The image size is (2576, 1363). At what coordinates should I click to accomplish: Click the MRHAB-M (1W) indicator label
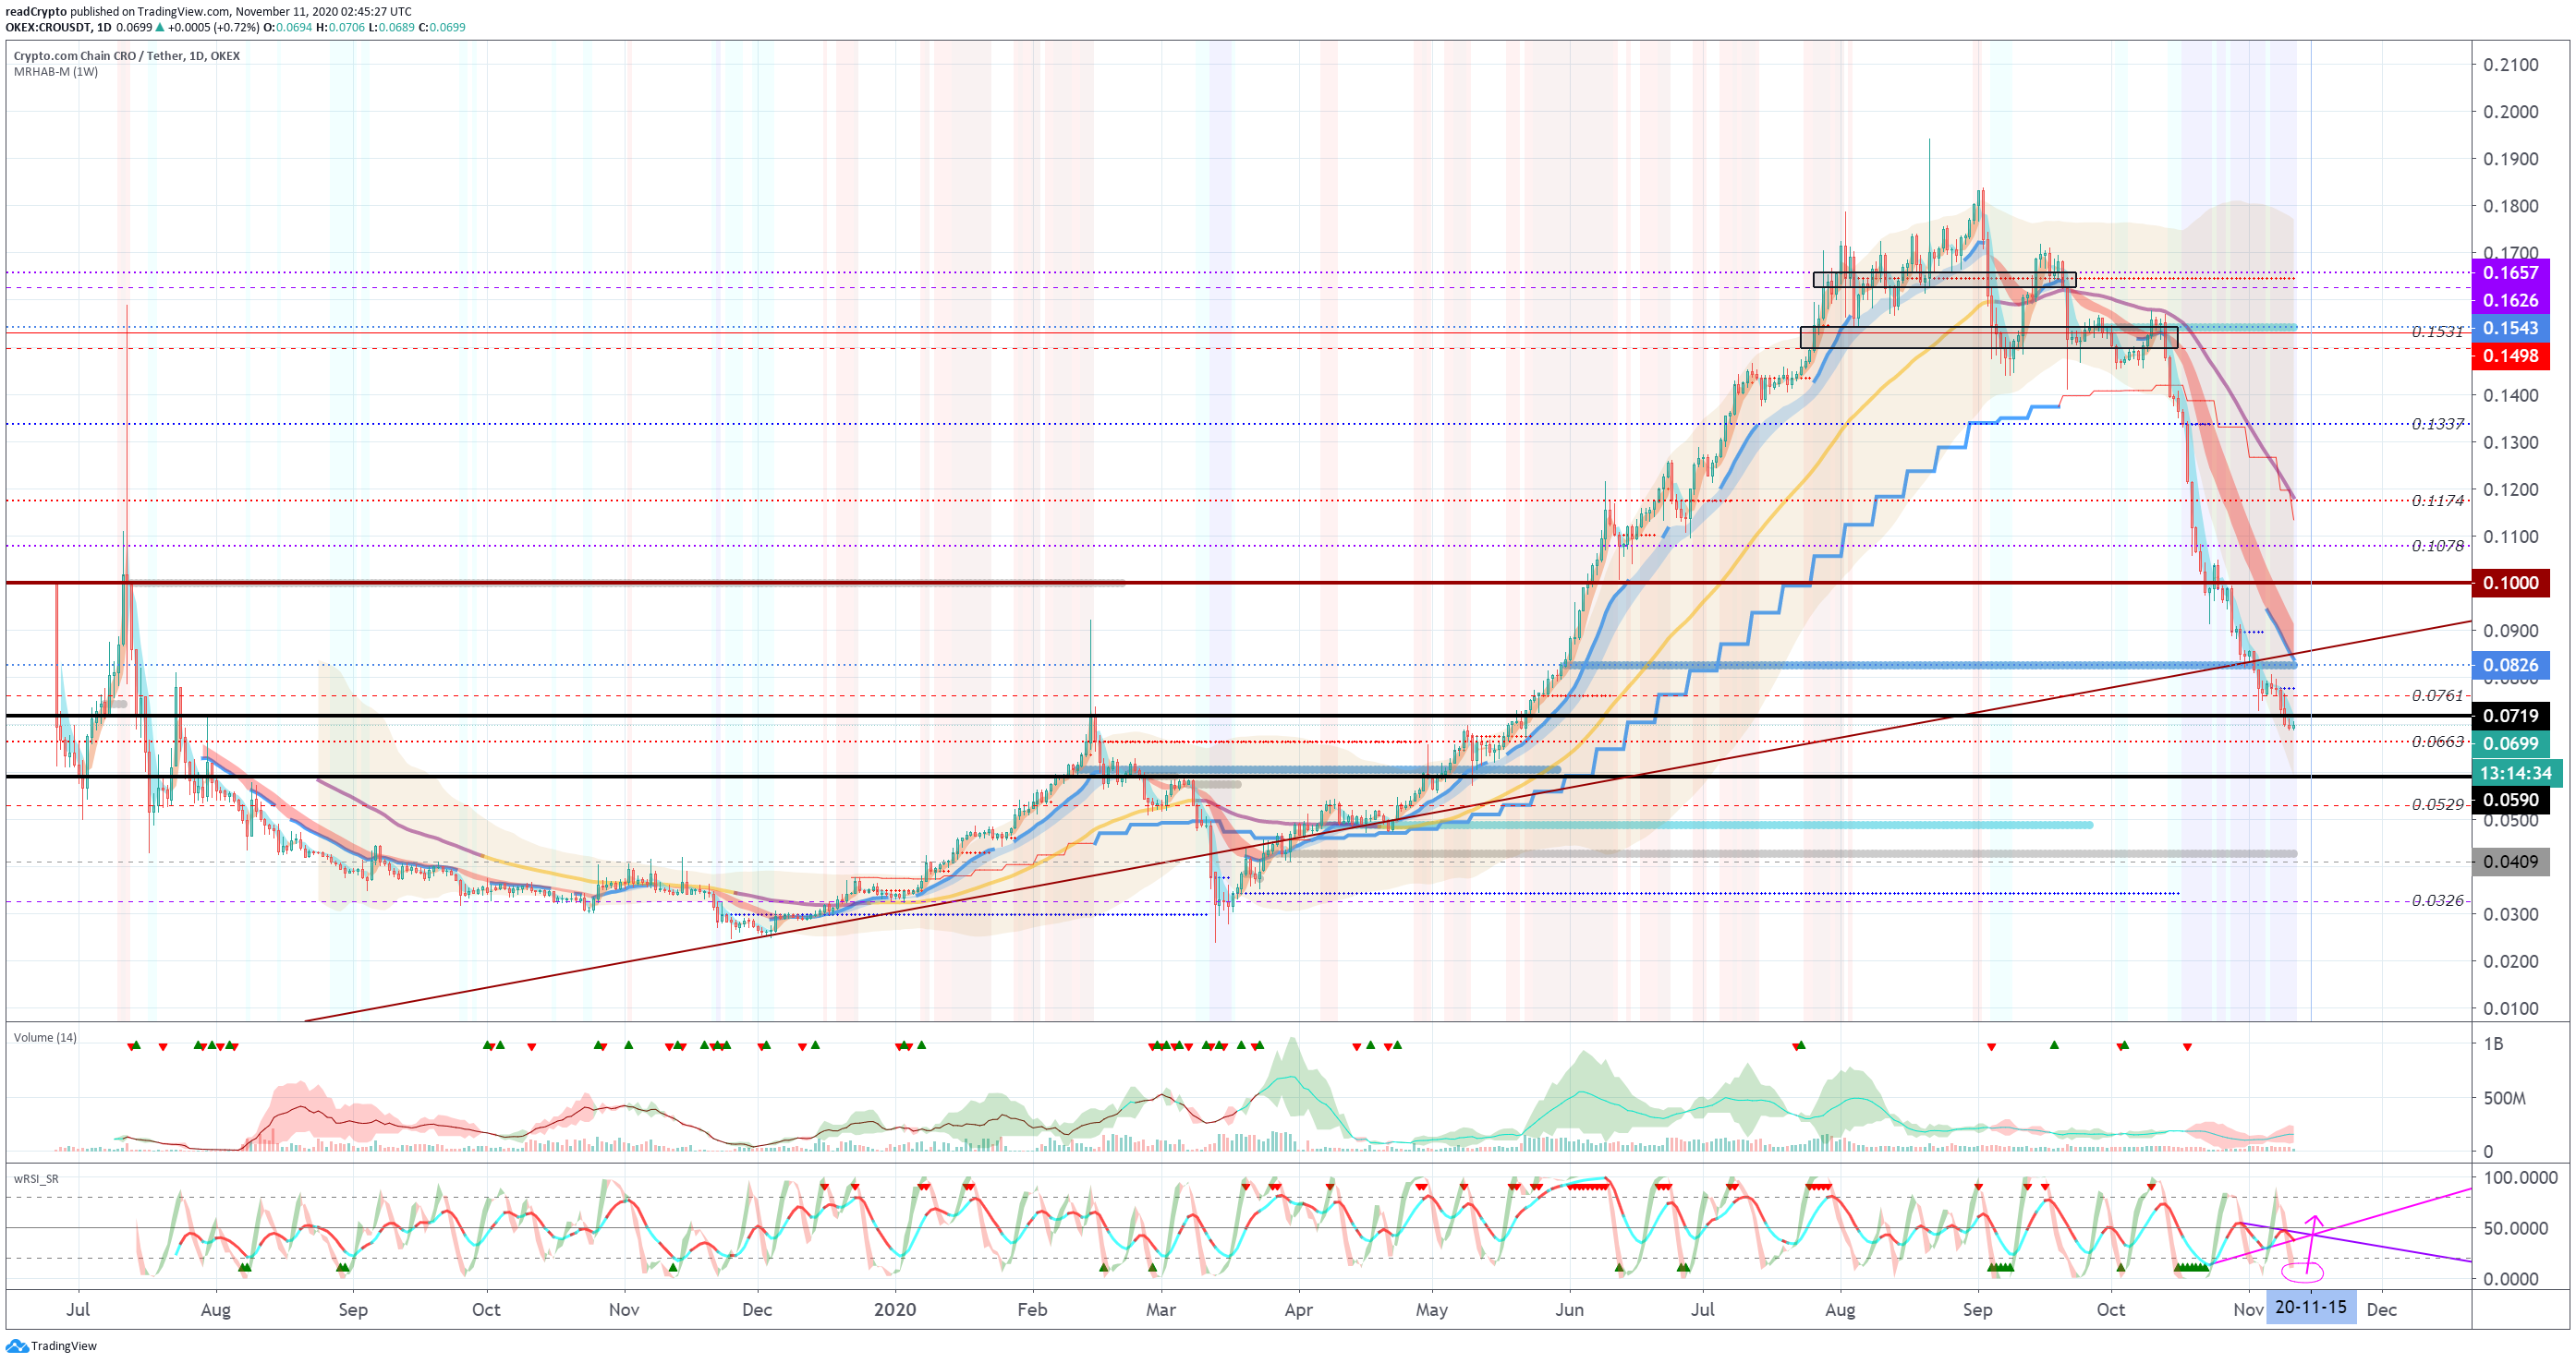click(56, 72)
